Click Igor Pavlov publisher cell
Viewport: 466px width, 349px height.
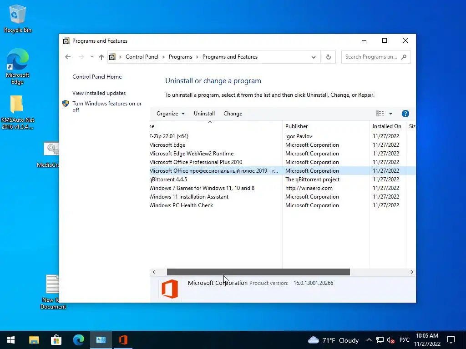[299, 136]
